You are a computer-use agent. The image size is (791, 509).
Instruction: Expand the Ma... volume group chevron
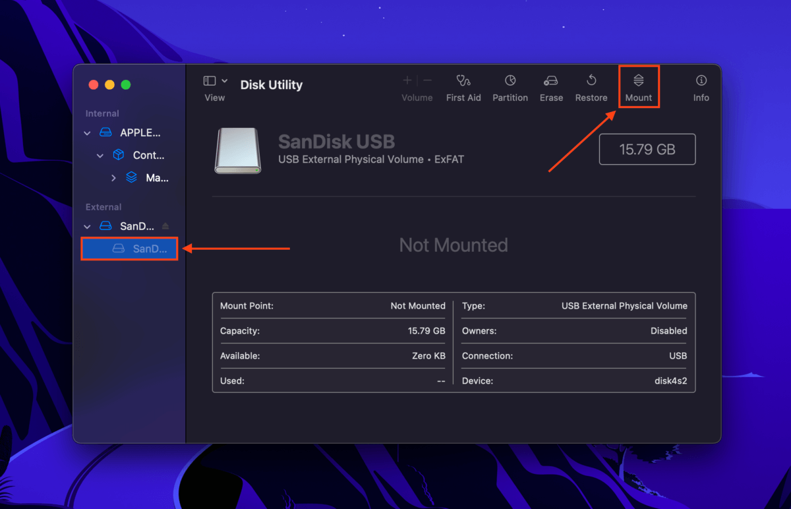[113, 178]
